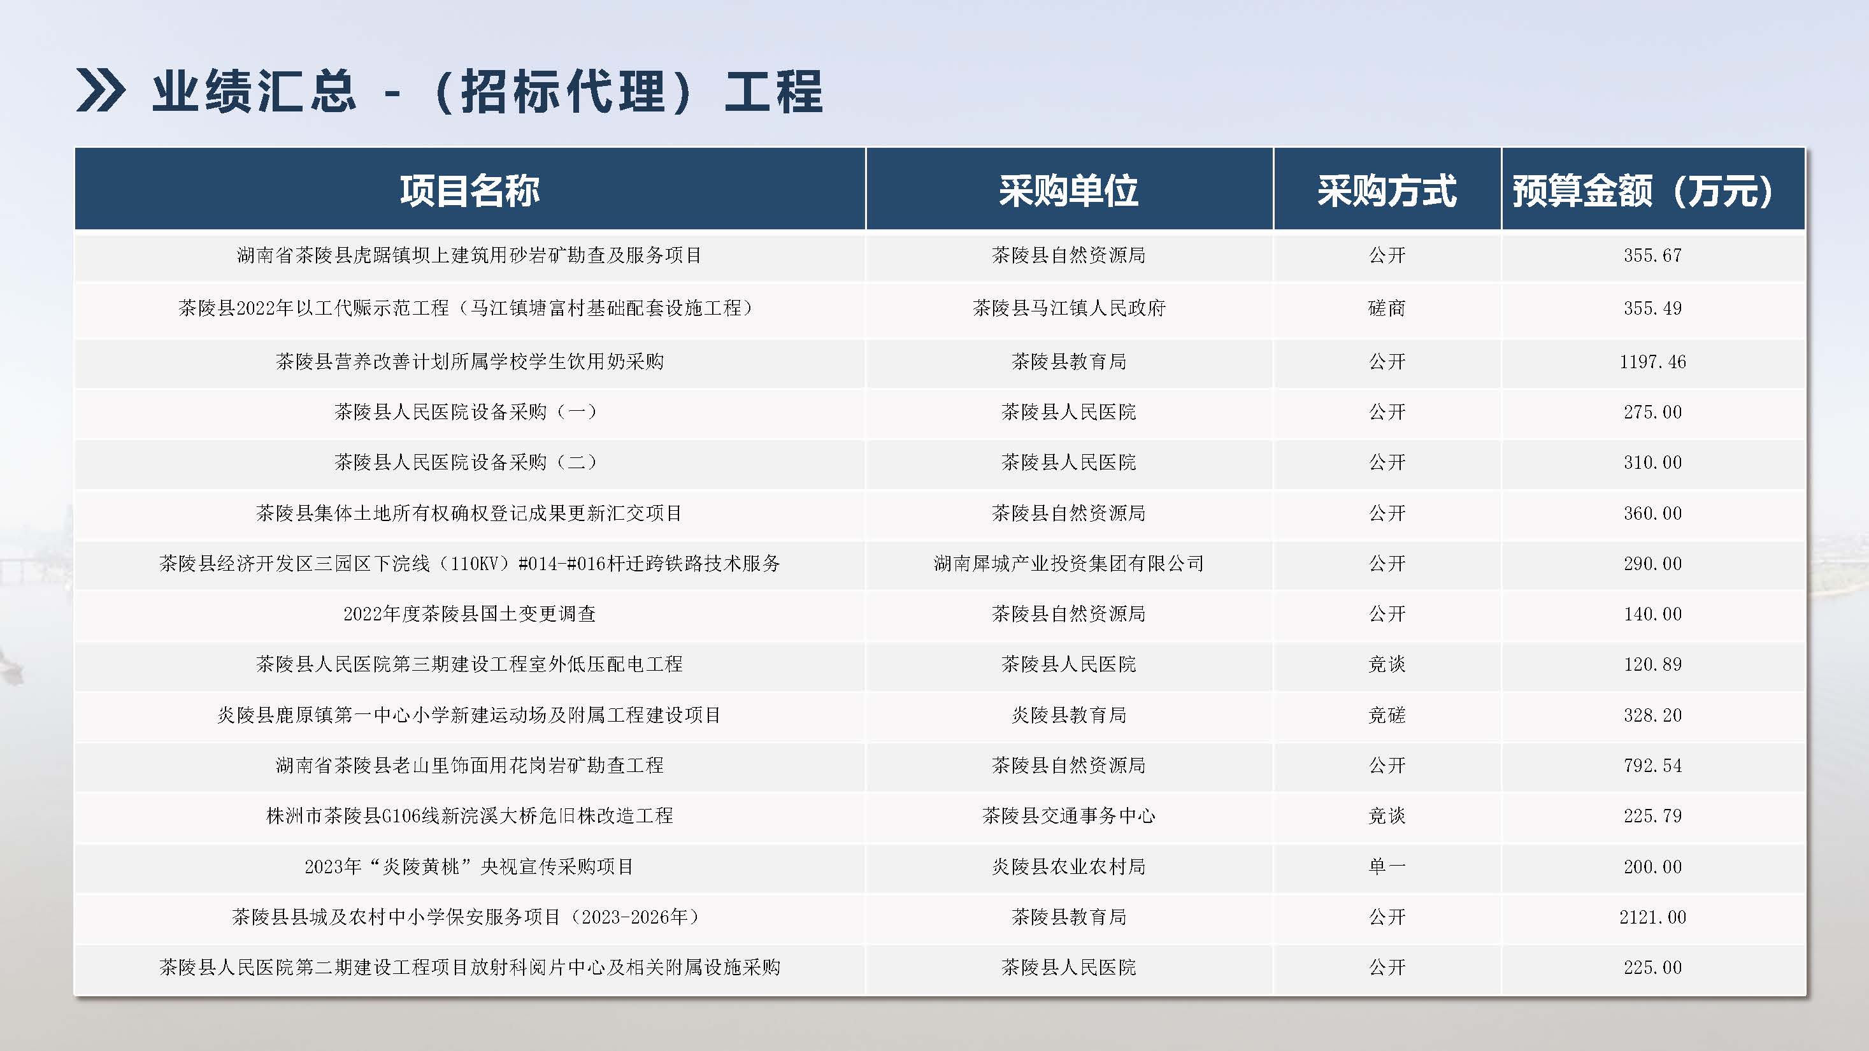Click the 采购单位 column header
1869x1051 pixels.
tap(1069, 190)
